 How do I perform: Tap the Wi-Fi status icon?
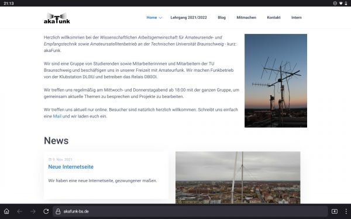340,3
